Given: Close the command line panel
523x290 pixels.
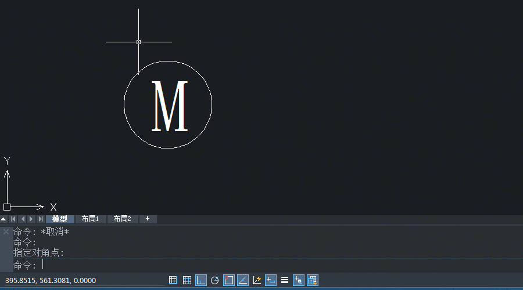Looking at the screenshot, I should tap(6, 231).
